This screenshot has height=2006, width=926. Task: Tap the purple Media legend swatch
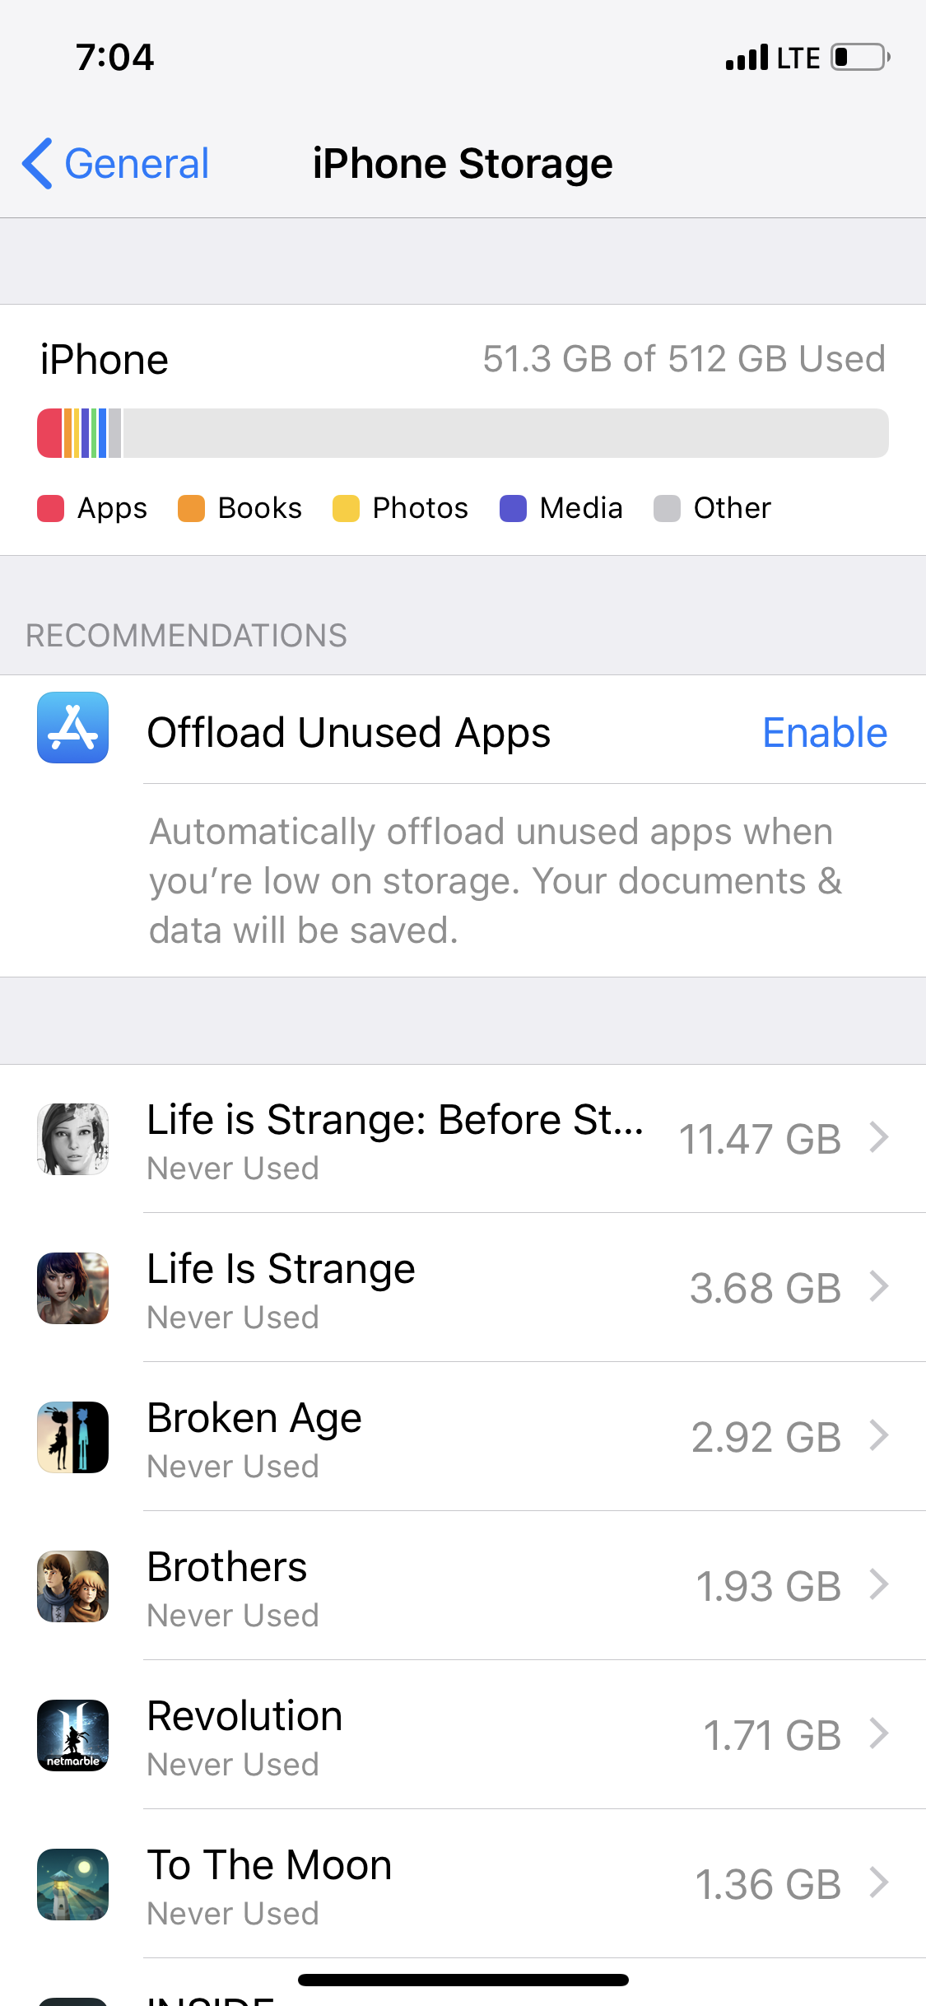coord(513,508)
